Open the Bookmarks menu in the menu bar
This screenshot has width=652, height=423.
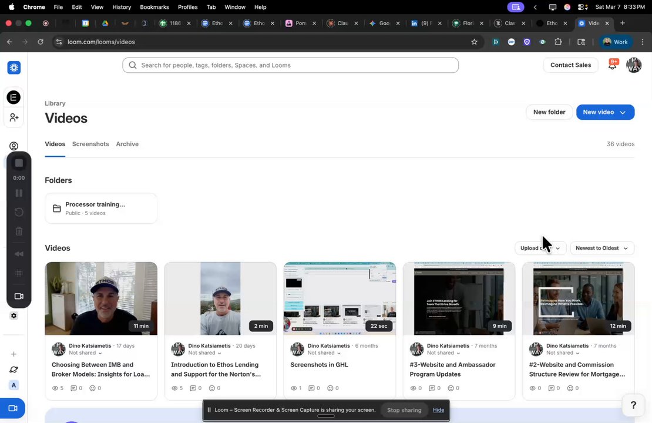[x=154, y=7]
